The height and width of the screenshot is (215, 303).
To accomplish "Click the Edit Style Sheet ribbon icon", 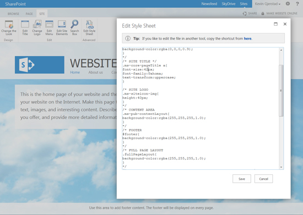I will (x=89, y=24).
